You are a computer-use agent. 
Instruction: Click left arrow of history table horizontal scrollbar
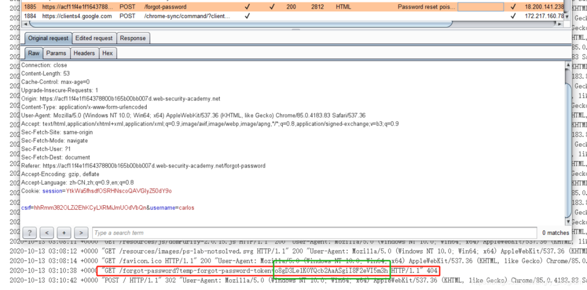[25, 24]
